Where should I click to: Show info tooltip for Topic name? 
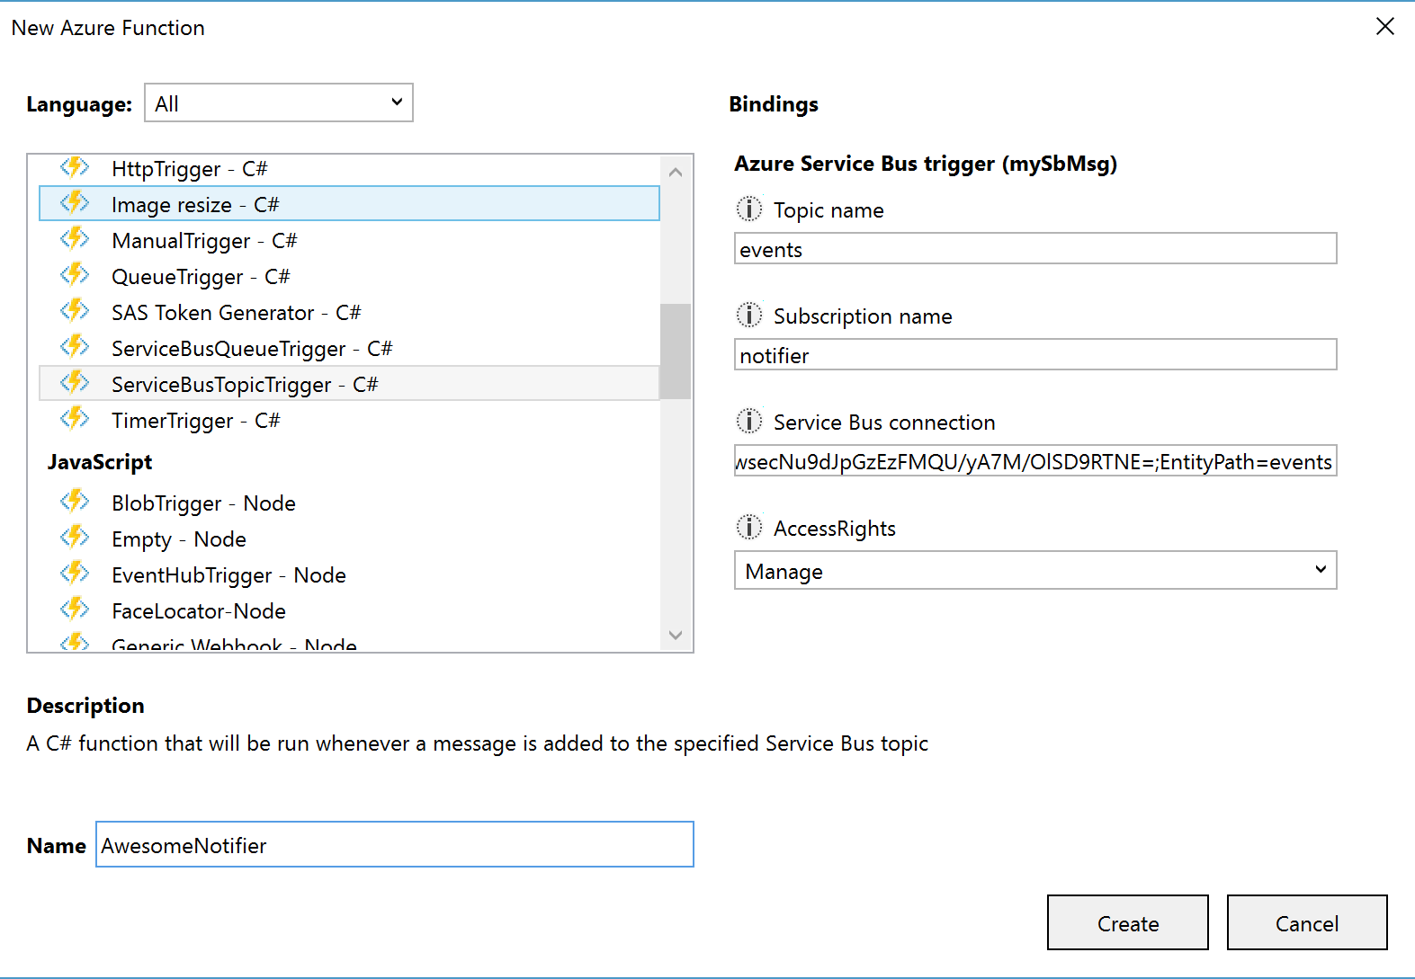coord(748,209)
